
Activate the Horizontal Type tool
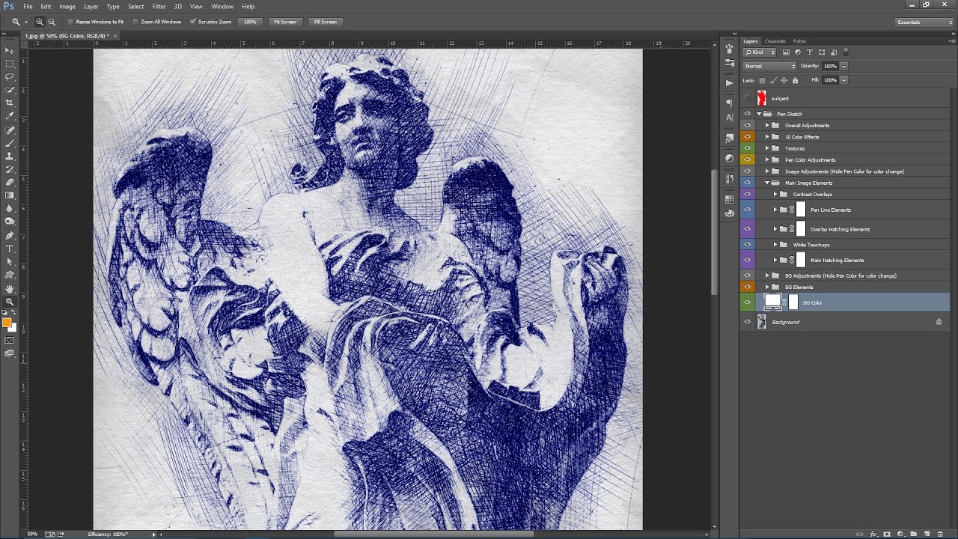click(10, 248)
